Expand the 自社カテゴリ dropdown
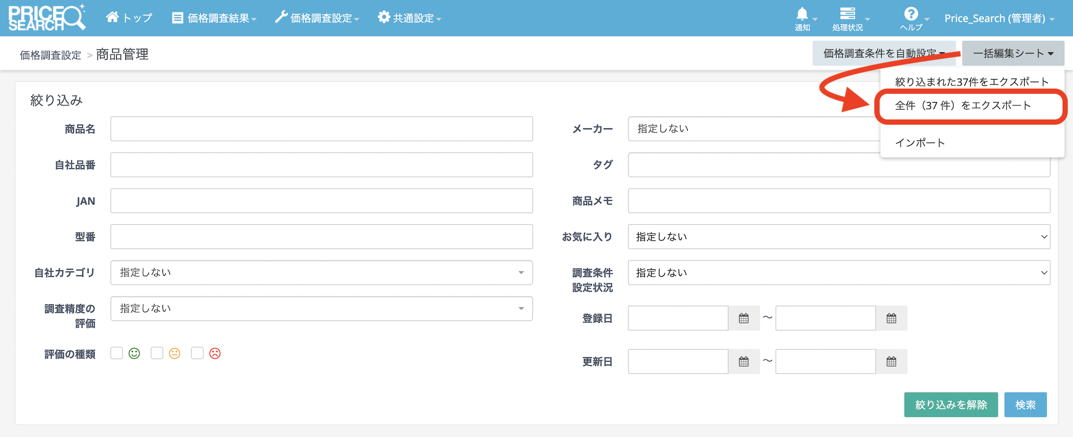Viewport: 1073px width, 437px height. [321, 272]
